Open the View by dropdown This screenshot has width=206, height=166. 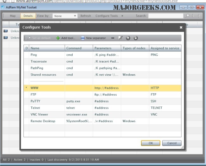(x=65, y=16)
